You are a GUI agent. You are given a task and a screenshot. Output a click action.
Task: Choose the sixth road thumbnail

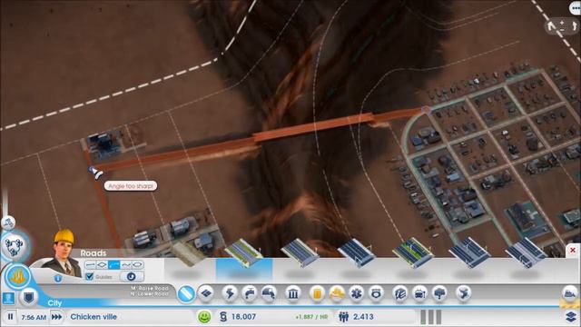[469, 253]
